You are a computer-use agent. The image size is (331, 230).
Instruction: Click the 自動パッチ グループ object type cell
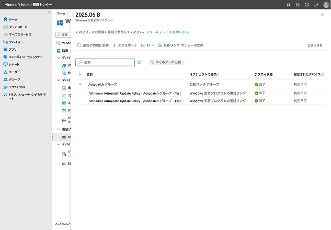coord(204,84)
